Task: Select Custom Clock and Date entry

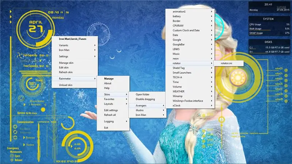Action: click(x=190, y=30)
